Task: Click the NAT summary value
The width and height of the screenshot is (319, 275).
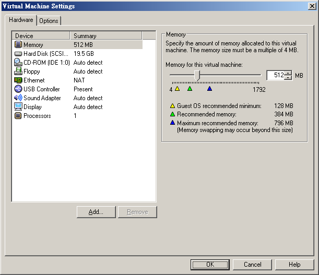Action: point(79,80)
